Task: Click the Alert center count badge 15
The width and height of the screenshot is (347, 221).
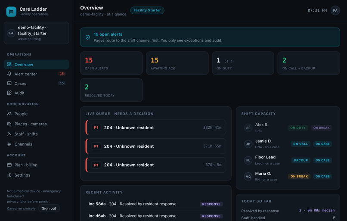Action: click(x=62, y=74)
